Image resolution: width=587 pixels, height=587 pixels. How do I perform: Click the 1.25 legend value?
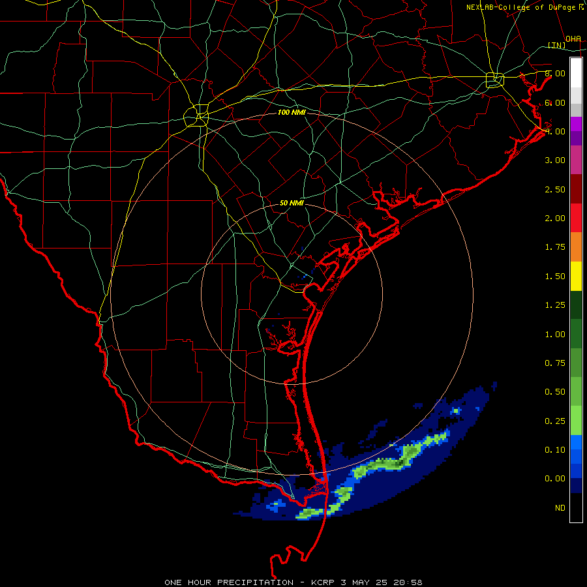point(555,305)
